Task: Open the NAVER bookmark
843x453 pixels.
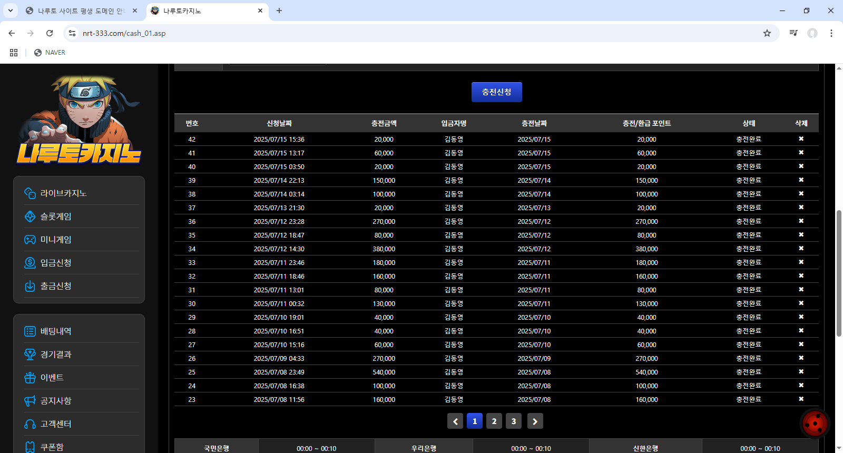Action: click(x=50, y=53)
